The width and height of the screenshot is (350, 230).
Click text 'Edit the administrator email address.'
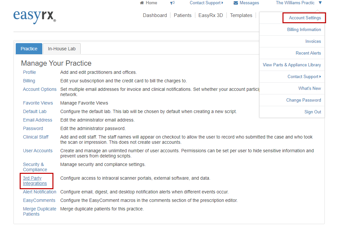[97, 120]
